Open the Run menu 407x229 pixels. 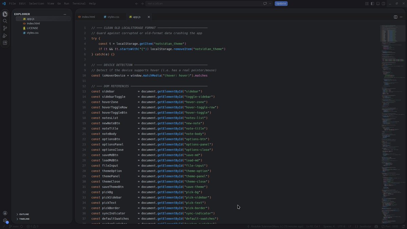click(66, 3)
